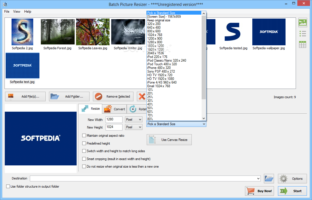Select Email 1024 x 768 option
Screen dimensions: 312x200
tap(174, 86)
